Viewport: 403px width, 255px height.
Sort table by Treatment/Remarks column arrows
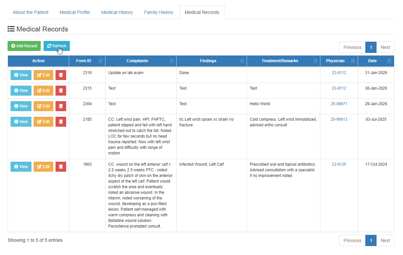315,61
